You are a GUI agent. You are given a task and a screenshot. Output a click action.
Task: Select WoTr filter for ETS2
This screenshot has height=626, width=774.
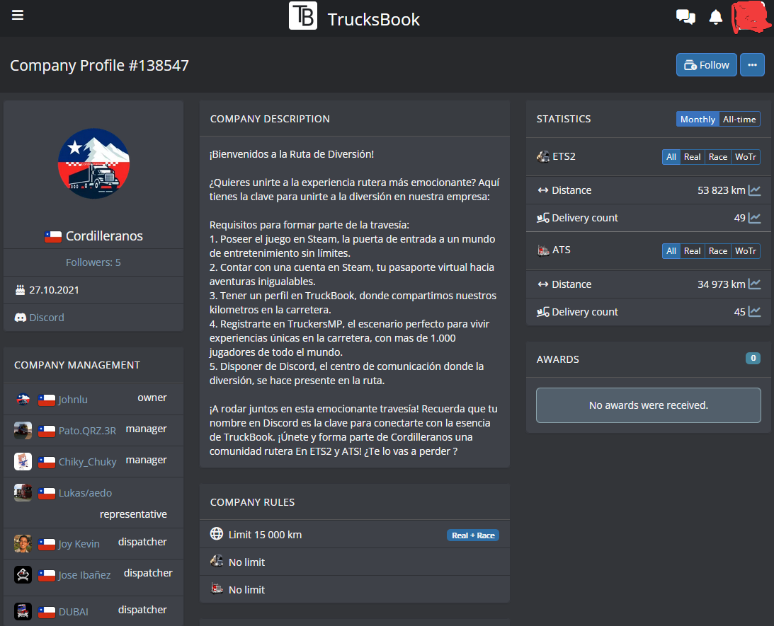click(746, 157)
